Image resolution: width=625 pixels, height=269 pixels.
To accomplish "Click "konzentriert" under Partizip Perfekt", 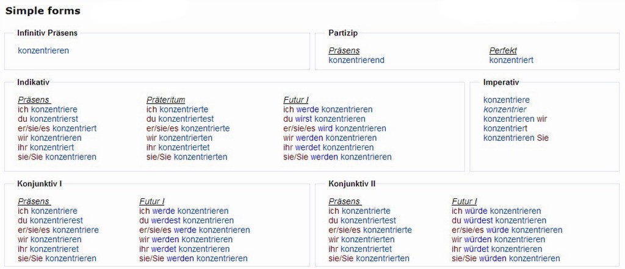I will [x=511, y=60].
